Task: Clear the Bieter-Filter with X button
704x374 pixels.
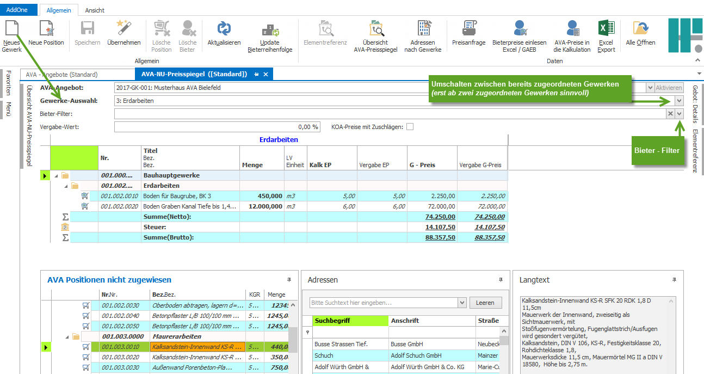Action: point(671,114)
